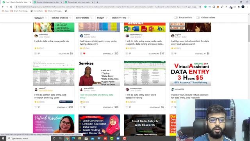
Task: Open the 'Lead Generation Linkedin Specialist' thumbnail
Action: [x=99, y=125]
